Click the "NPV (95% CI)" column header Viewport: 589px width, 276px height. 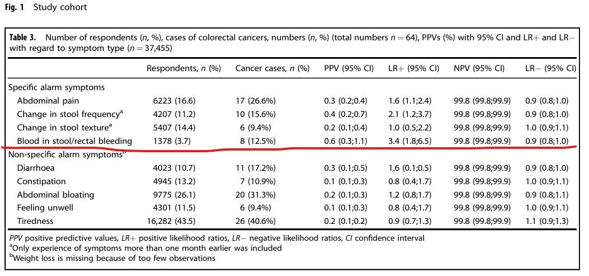point(479,68)
